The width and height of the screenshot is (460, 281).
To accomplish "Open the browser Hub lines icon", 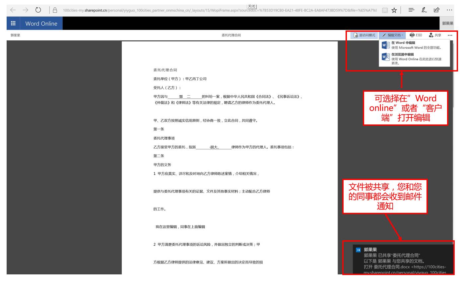I will point(411,10).
